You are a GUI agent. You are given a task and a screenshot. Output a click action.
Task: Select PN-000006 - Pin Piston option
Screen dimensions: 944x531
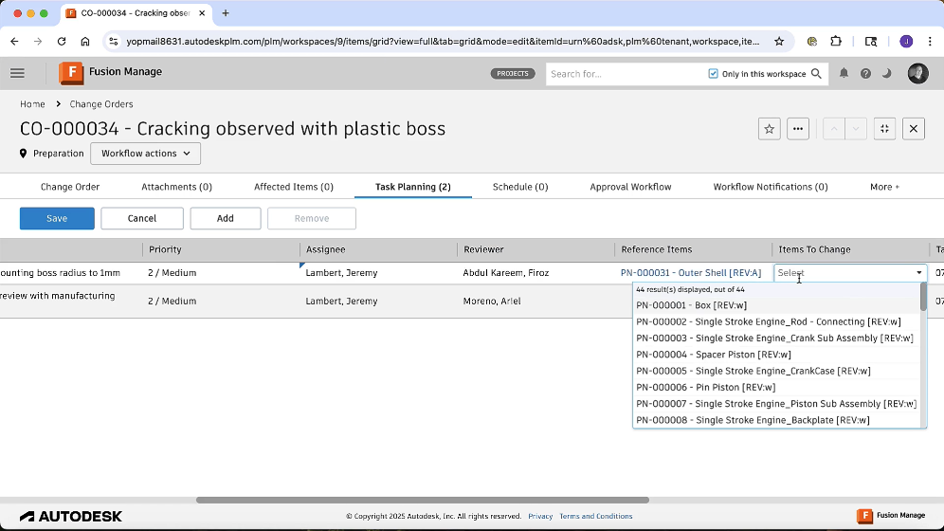pyautogui.click(x=776, y=387)
